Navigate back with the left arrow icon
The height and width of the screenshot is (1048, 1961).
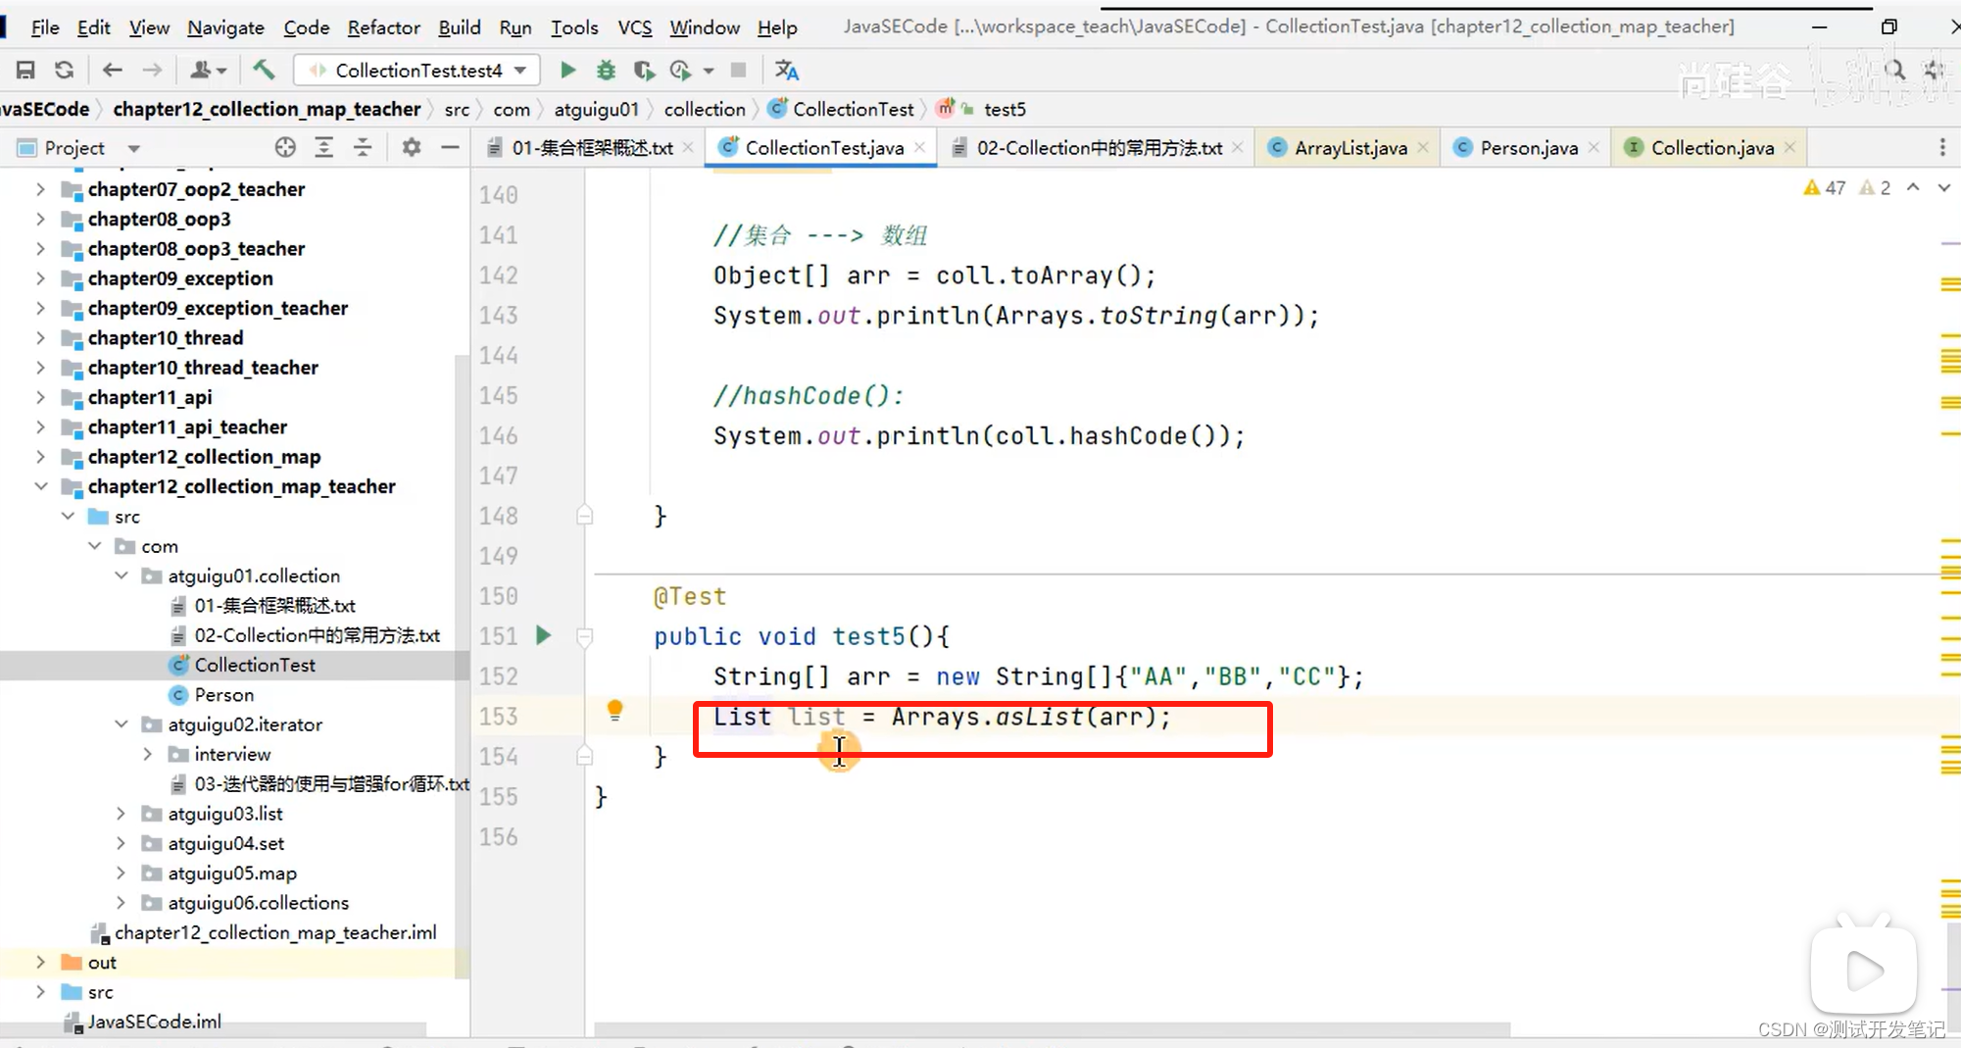112,70
